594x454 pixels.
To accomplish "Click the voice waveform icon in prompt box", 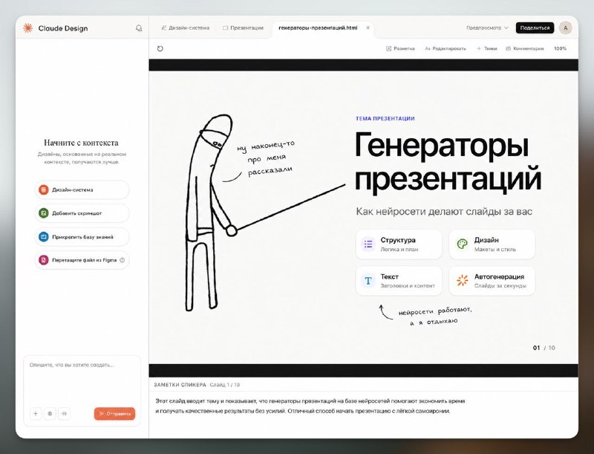I will tap(65, 413).
